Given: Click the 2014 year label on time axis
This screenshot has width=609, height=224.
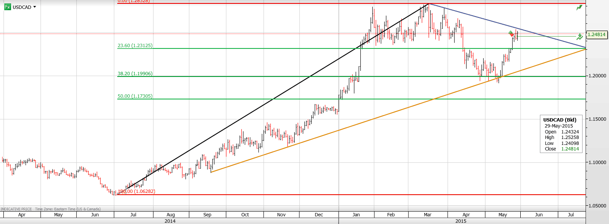Looking at the screenshot, I should click(x=170, y=221).
